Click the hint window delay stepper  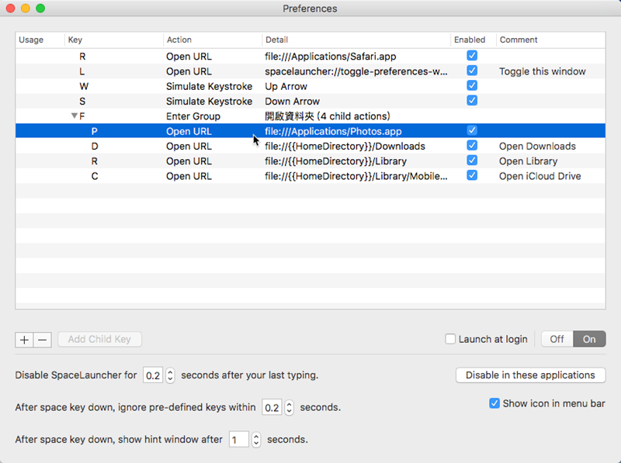pos(256,440)
